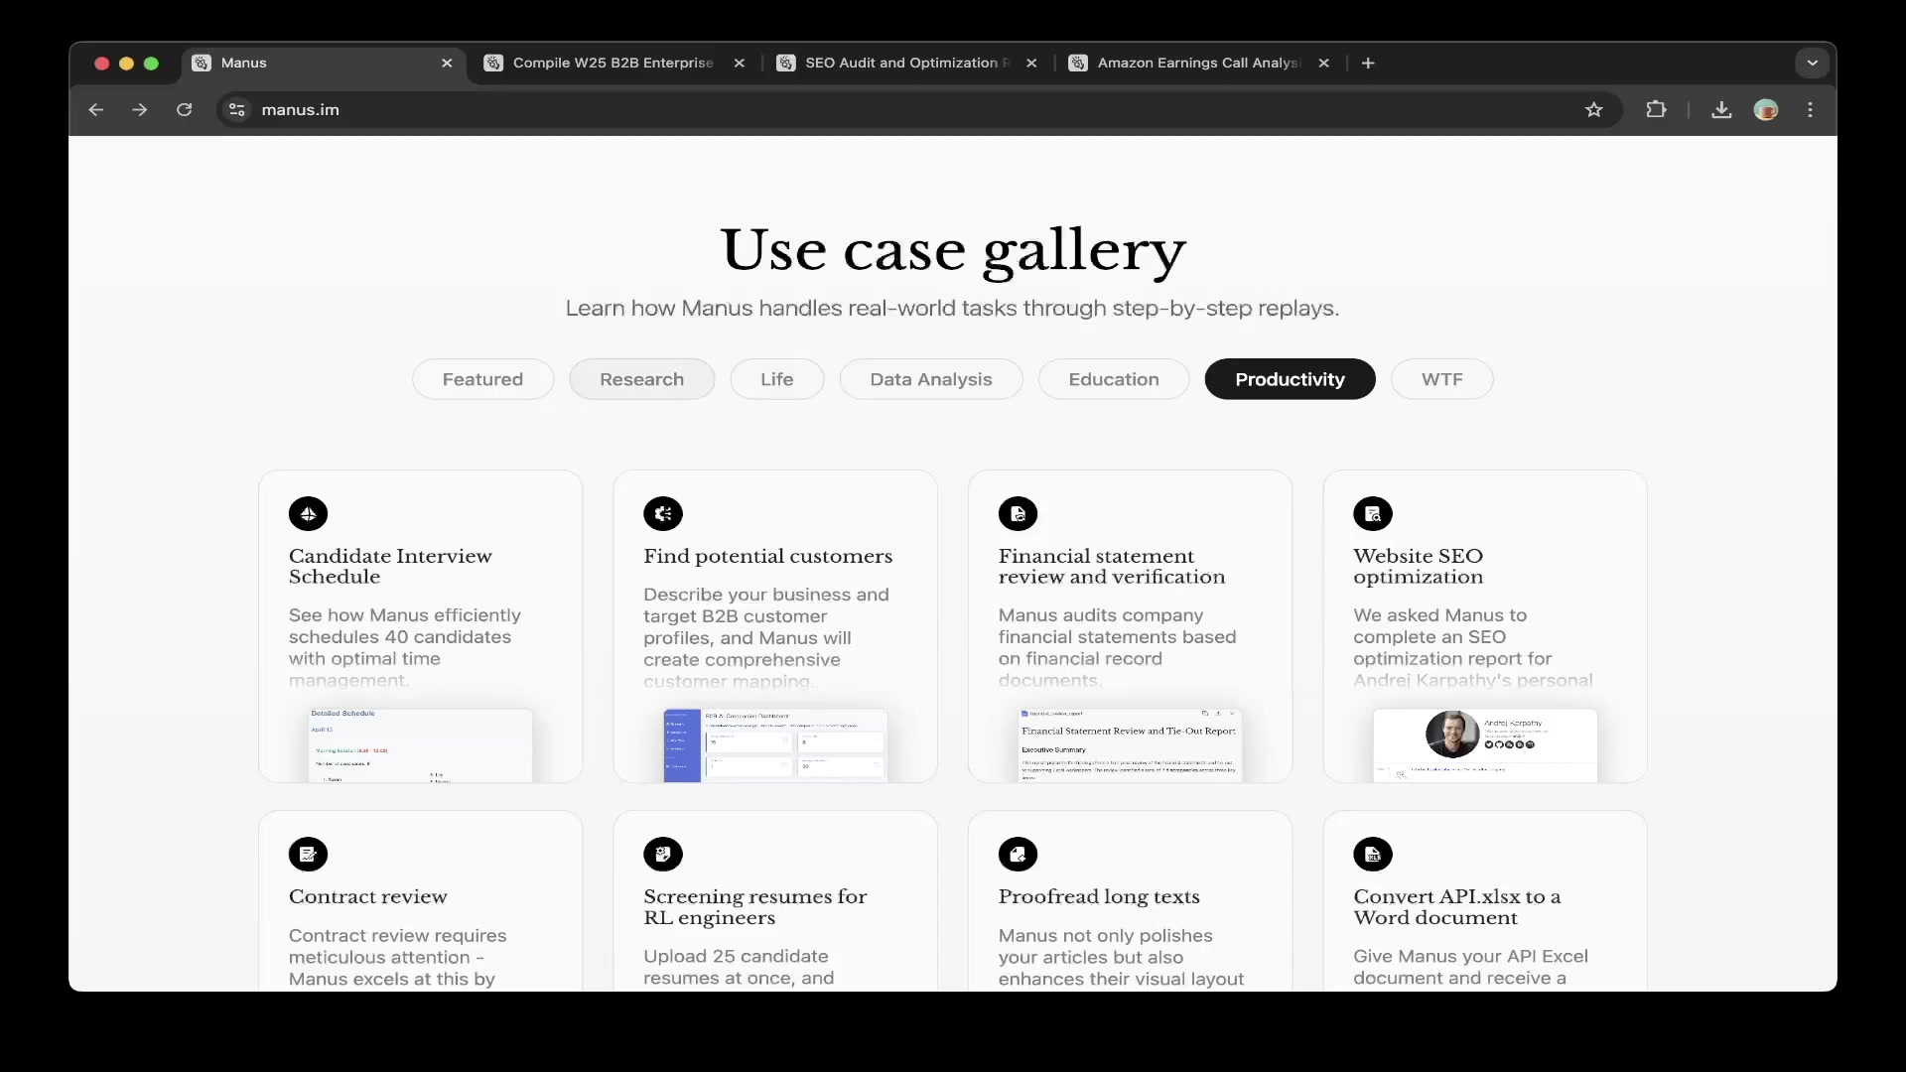Image resolution: width=1906 pixels, height=1072 pixels.
Task: Click the Contract review pencil icon
Action: coord(308,855)
